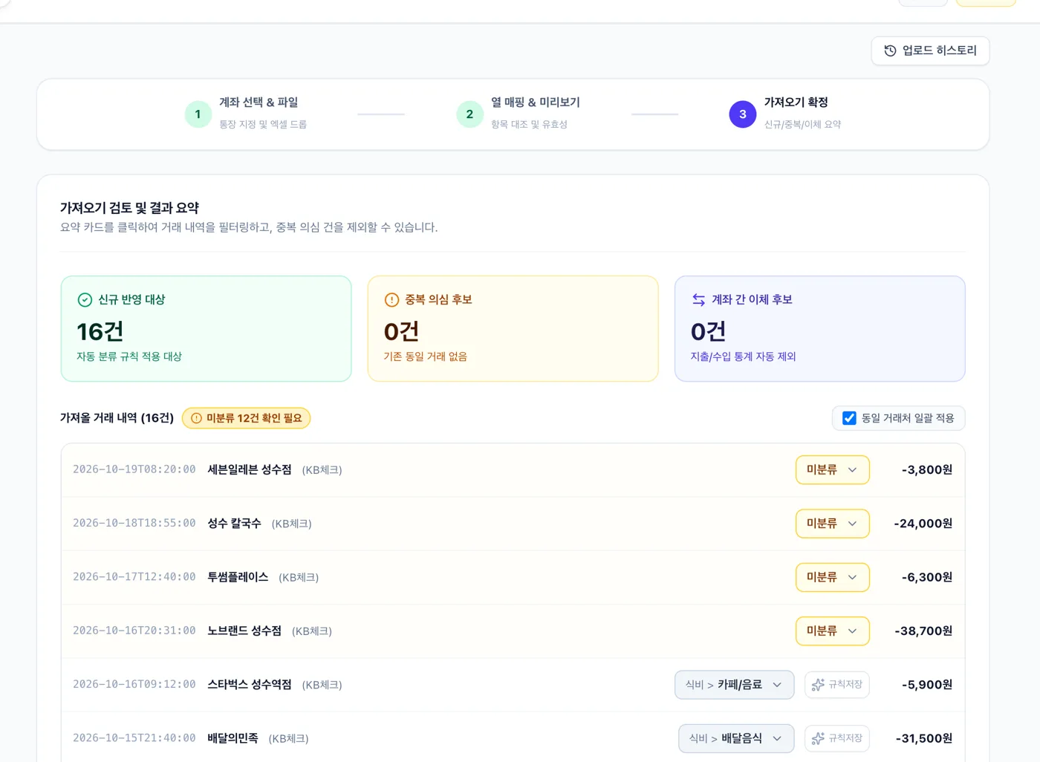Open category dropdown for 성수 칼국수

[x=832, y=524]
